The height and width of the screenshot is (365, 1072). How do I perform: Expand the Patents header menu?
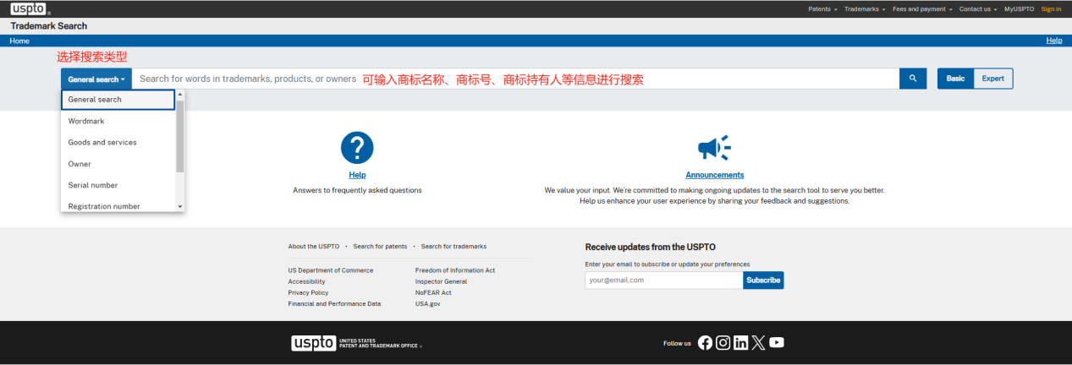pos(822,8)
